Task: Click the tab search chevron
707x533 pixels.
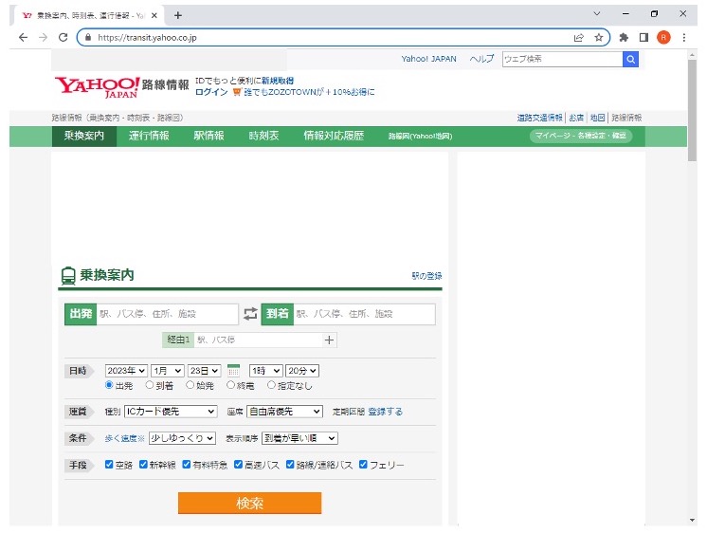Action: click(x=597, y=13)
